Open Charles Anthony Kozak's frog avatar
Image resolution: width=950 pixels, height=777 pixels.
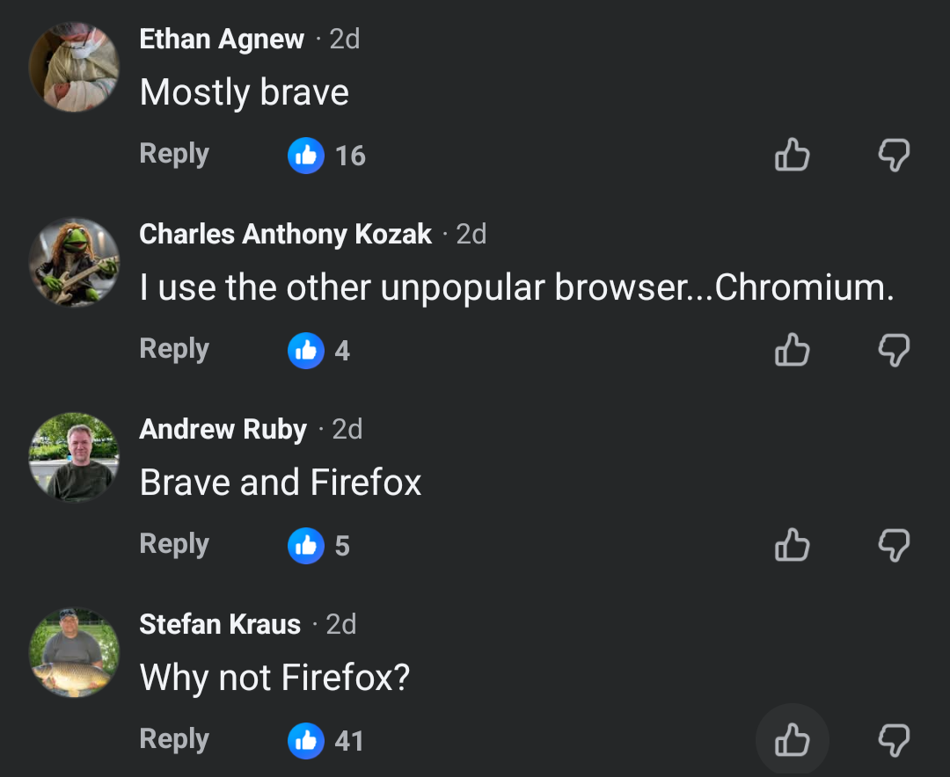coord(74,262)
